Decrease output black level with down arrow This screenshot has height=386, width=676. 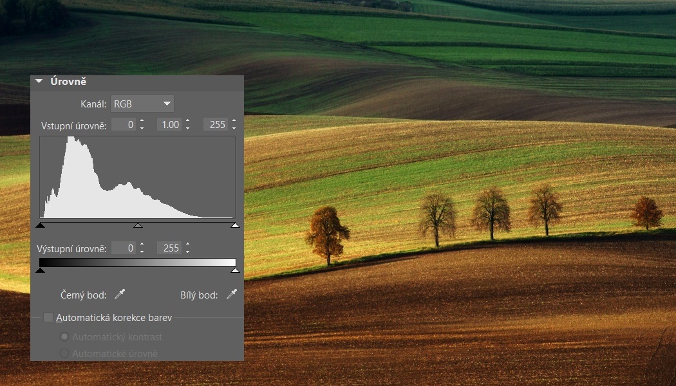142,251
